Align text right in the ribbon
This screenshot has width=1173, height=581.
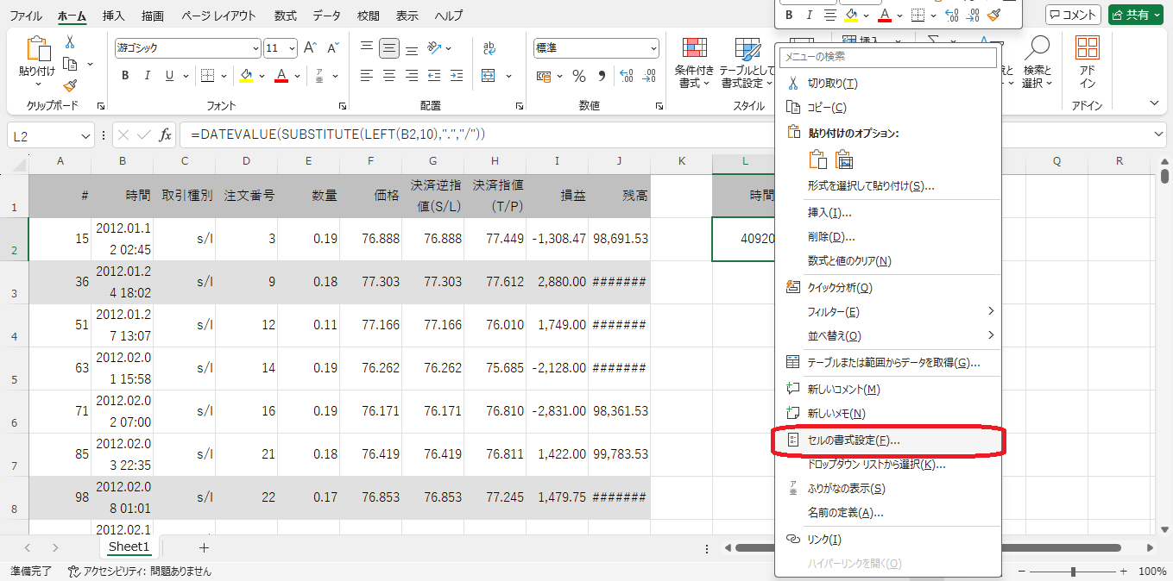pos(412,76)
